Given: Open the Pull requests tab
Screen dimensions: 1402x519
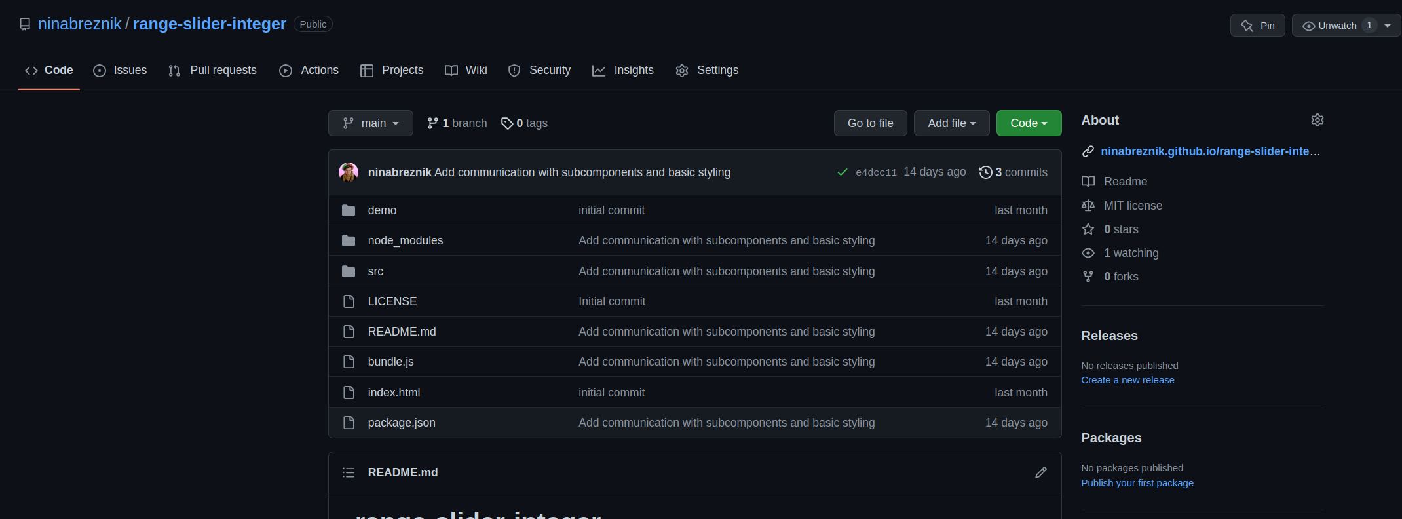Looking at the screenshot, I should [x=212, y=70].
